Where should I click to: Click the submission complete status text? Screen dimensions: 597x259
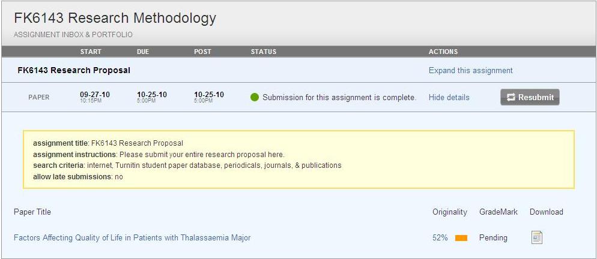[339, 97]
